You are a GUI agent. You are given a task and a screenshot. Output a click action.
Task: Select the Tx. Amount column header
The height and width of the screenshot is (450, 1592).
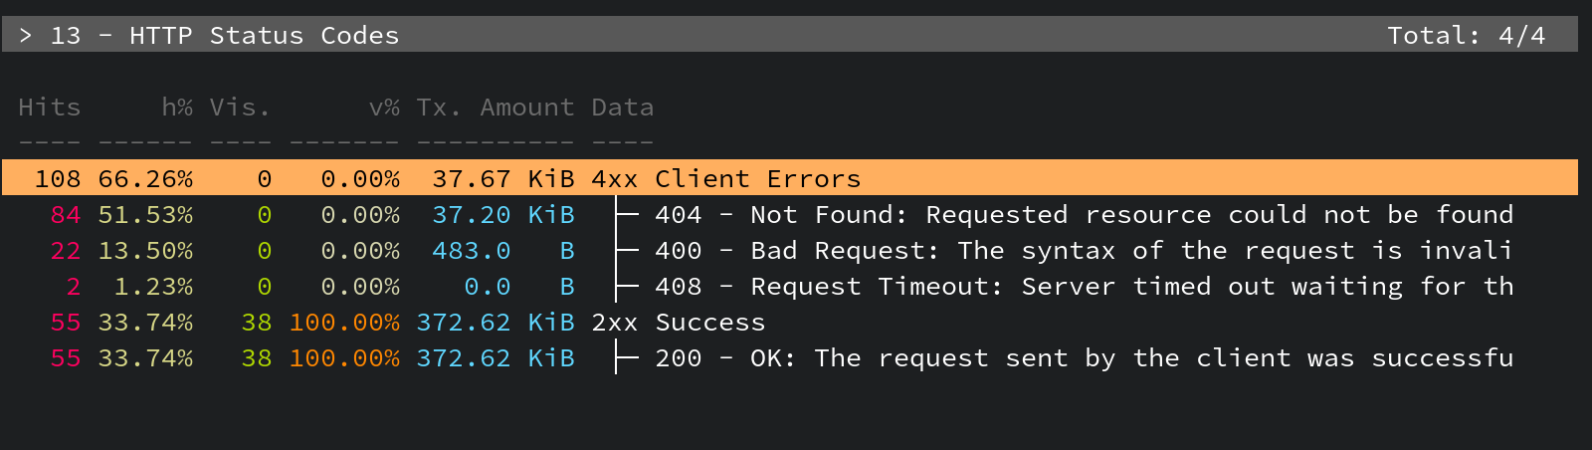[495, 108]
